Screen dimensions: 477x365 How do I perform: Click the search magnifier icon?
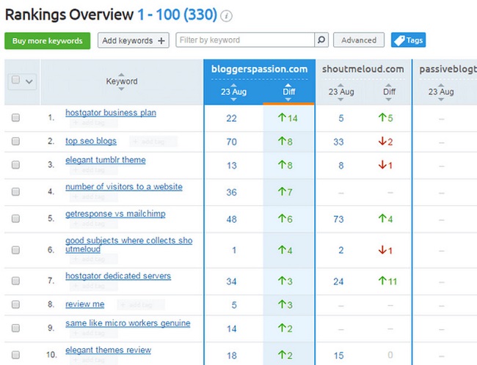pos(321,40)
